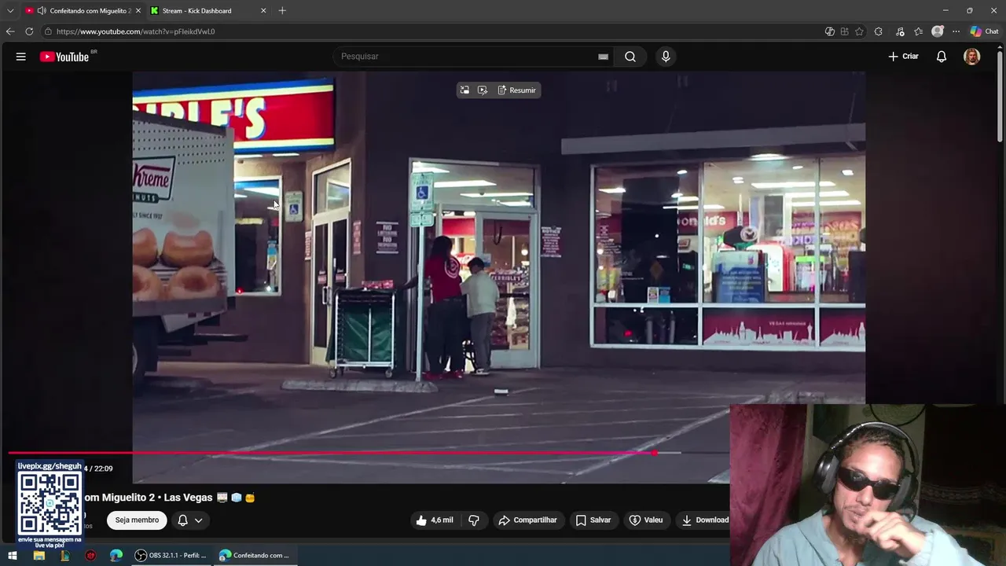This screenshot has width=1006, height=566.
Task: Click the Resumir button over the video
Action: pos(517,90)
